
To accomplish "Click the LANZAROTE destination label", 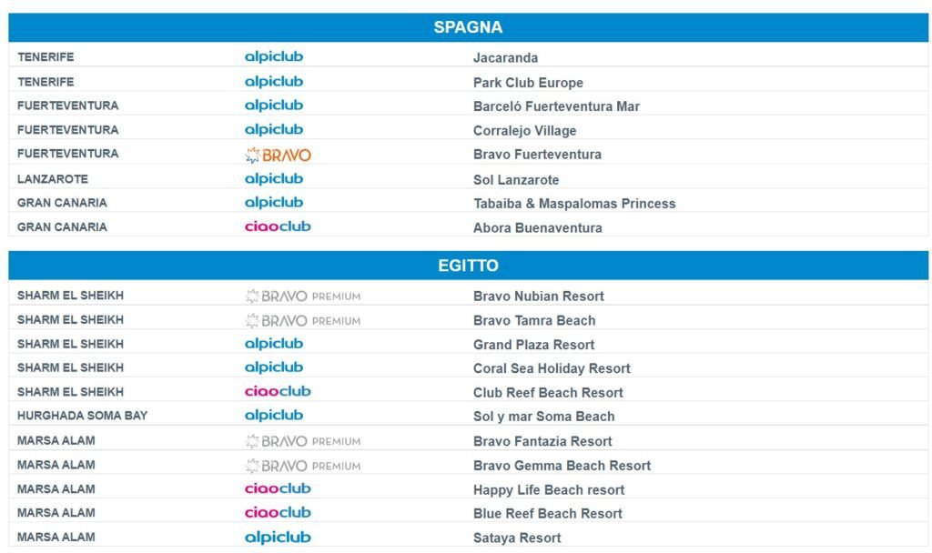I will click(x=53, y=179).
